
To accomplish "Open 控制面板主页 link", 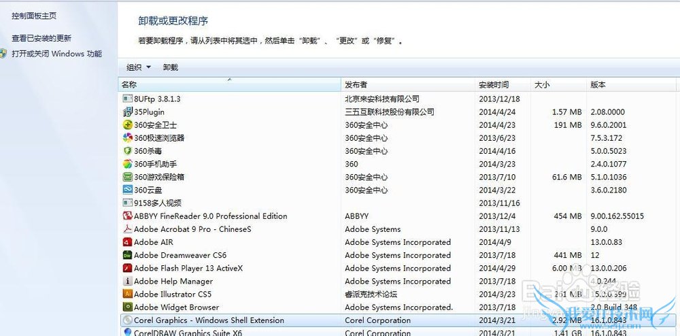I will click(34, 16).
